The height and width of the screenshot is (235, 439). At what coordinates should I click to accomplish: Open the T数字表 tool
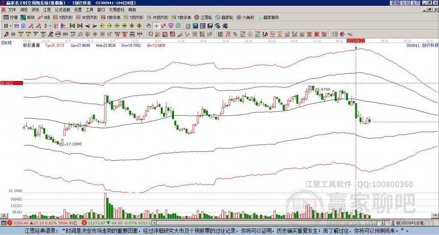click(182, 17)
